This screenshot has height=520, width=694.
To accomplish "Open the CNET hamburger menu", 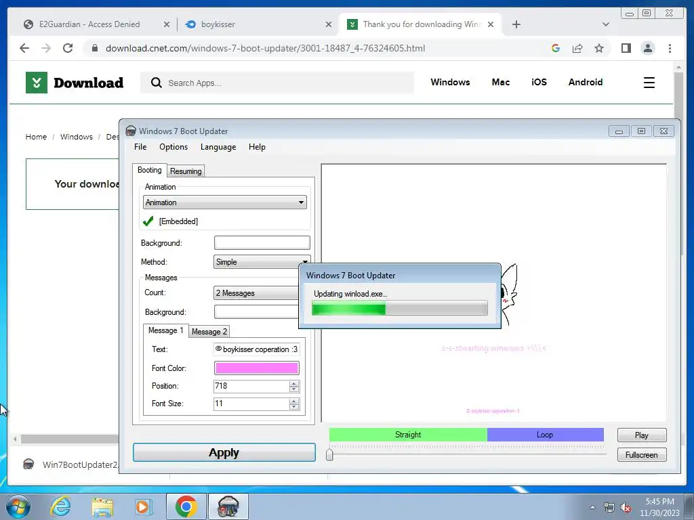I will (x=649, y=83).
